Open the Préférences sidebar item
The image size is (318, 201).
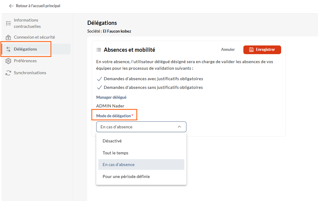coord(25,61)
